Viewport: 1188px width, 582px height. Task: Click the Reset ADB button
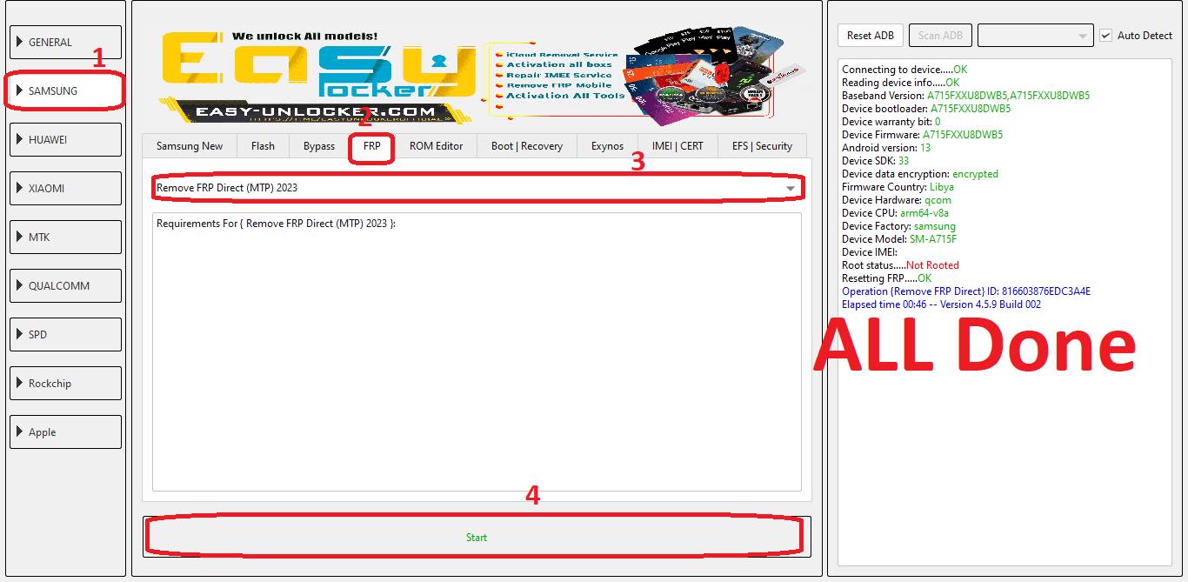click(x=871, y=36)
